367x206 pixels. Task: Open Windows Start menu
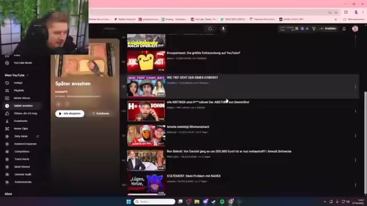[x=128, y=201]
